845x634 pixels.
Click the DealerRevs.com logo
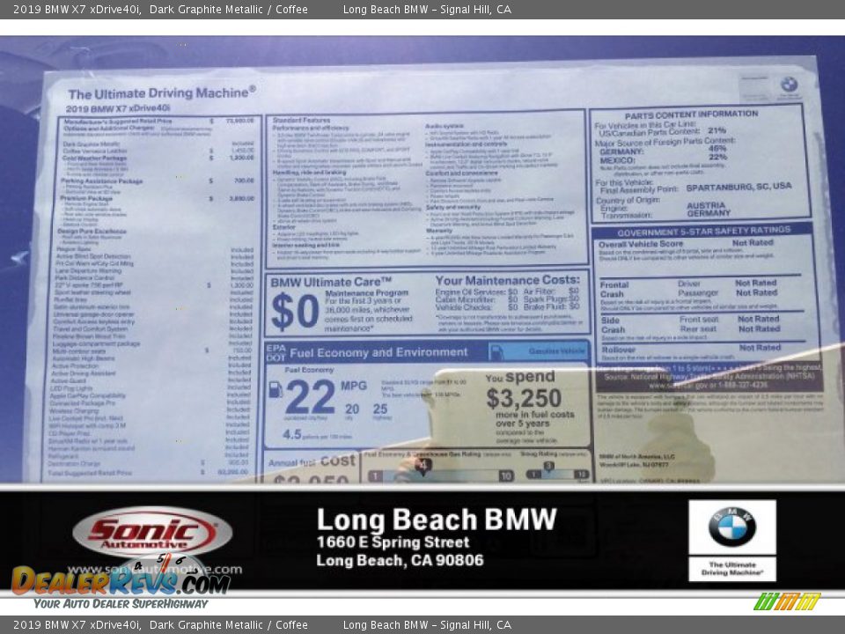pyautogui.click(x=121, y=580)
